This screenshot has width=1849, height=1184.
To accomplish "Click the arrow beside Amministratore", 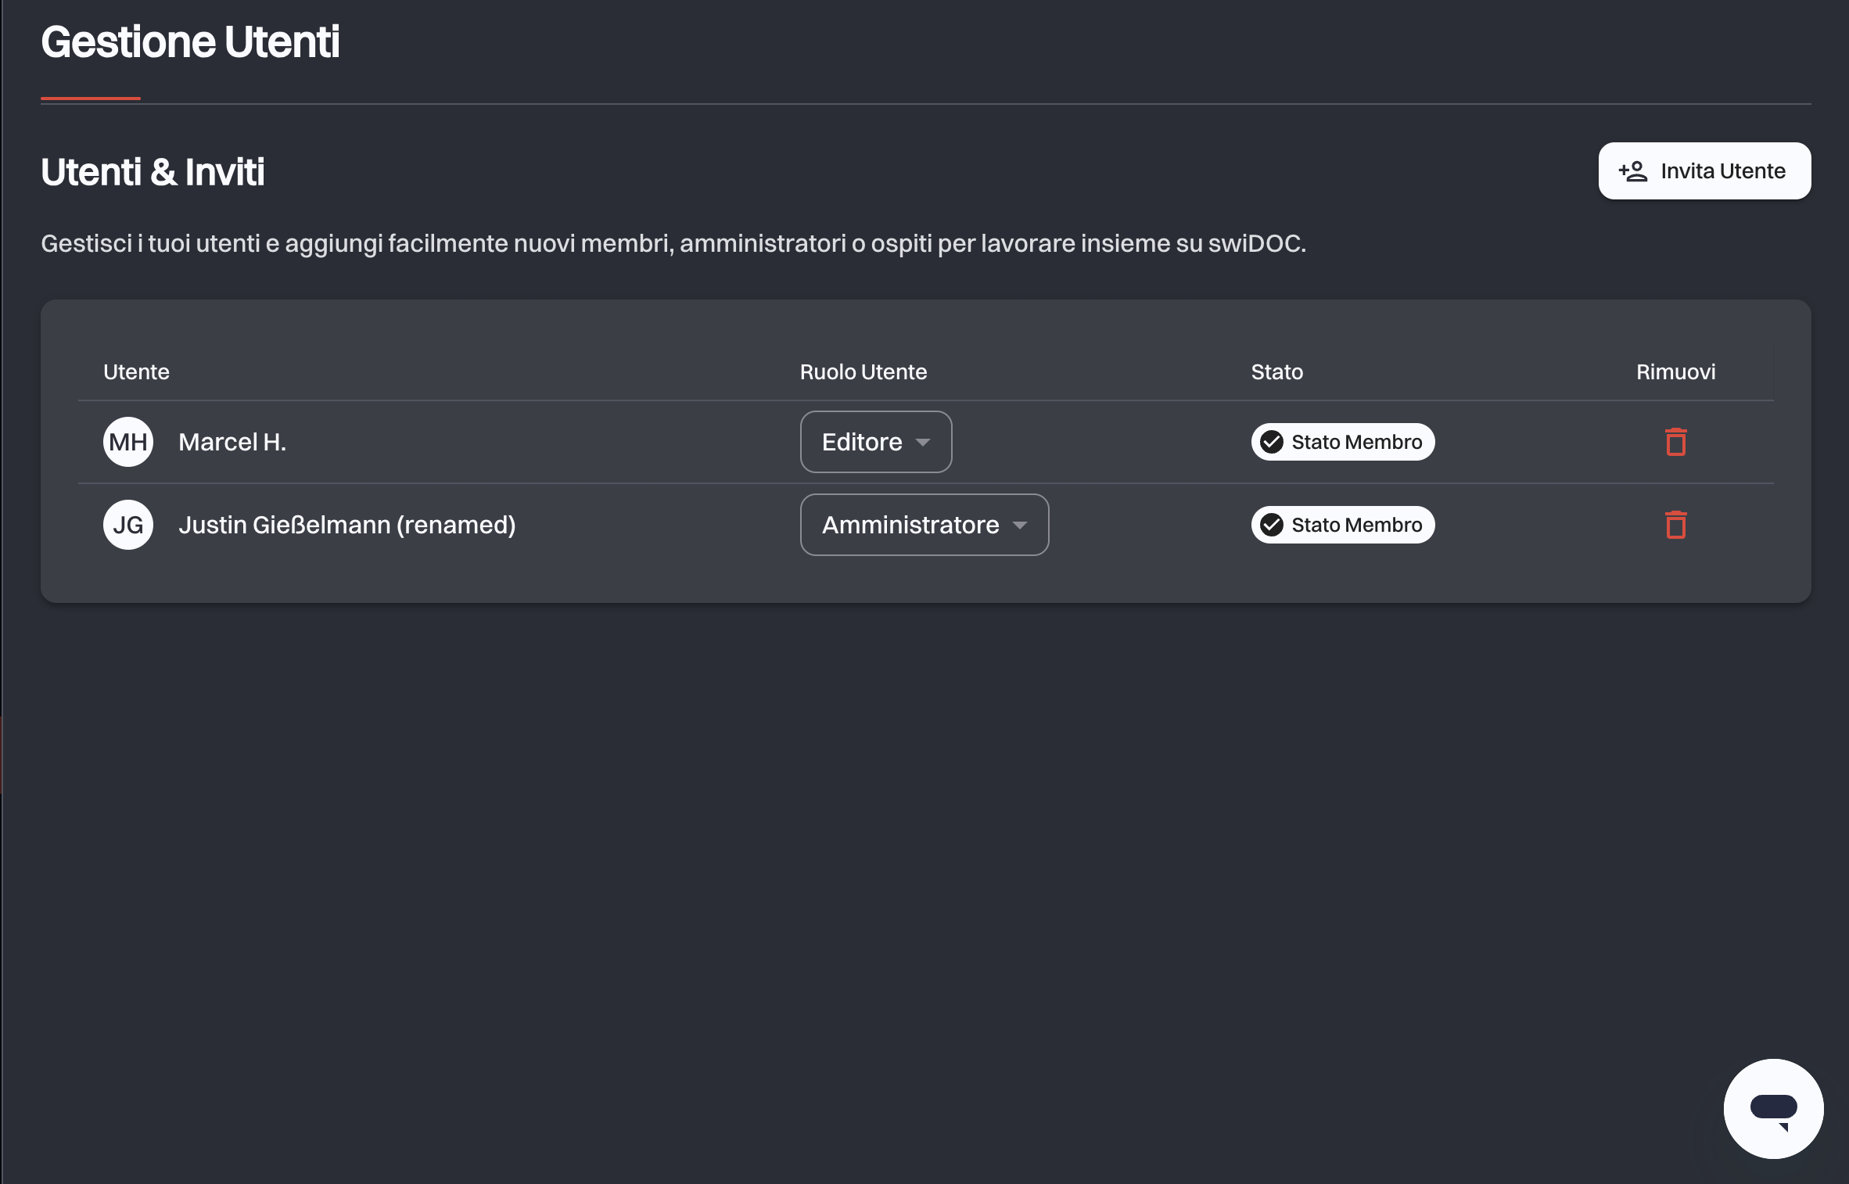I will pyautogui.click(x=1019, y=526).
